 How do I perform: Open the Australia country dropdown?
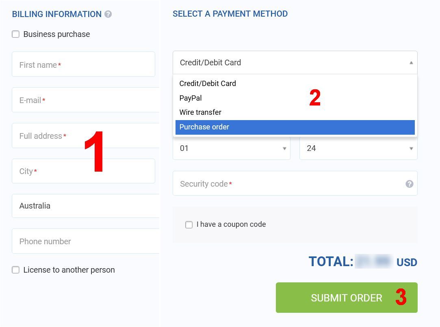point(86,206)
